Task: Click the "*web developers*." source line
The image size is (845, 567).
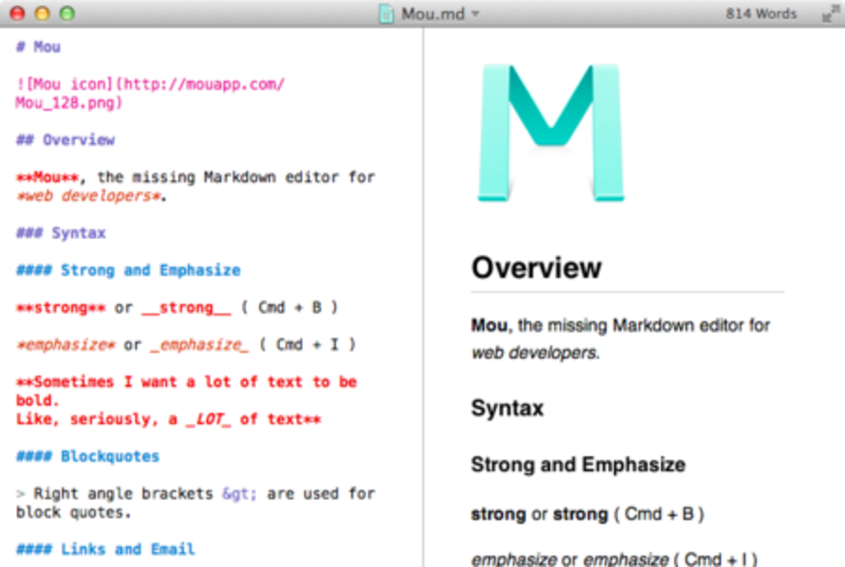Action: click(92, 196)
